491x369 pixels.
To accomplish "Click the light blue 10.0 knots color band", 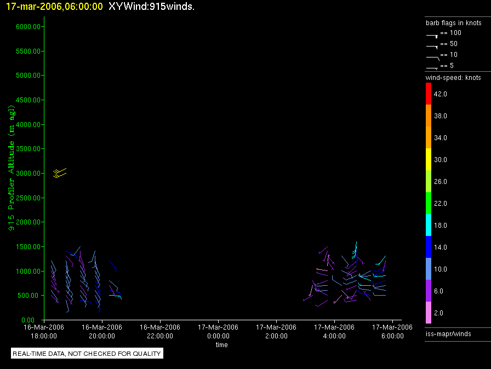I will click(x=429, y=269).
